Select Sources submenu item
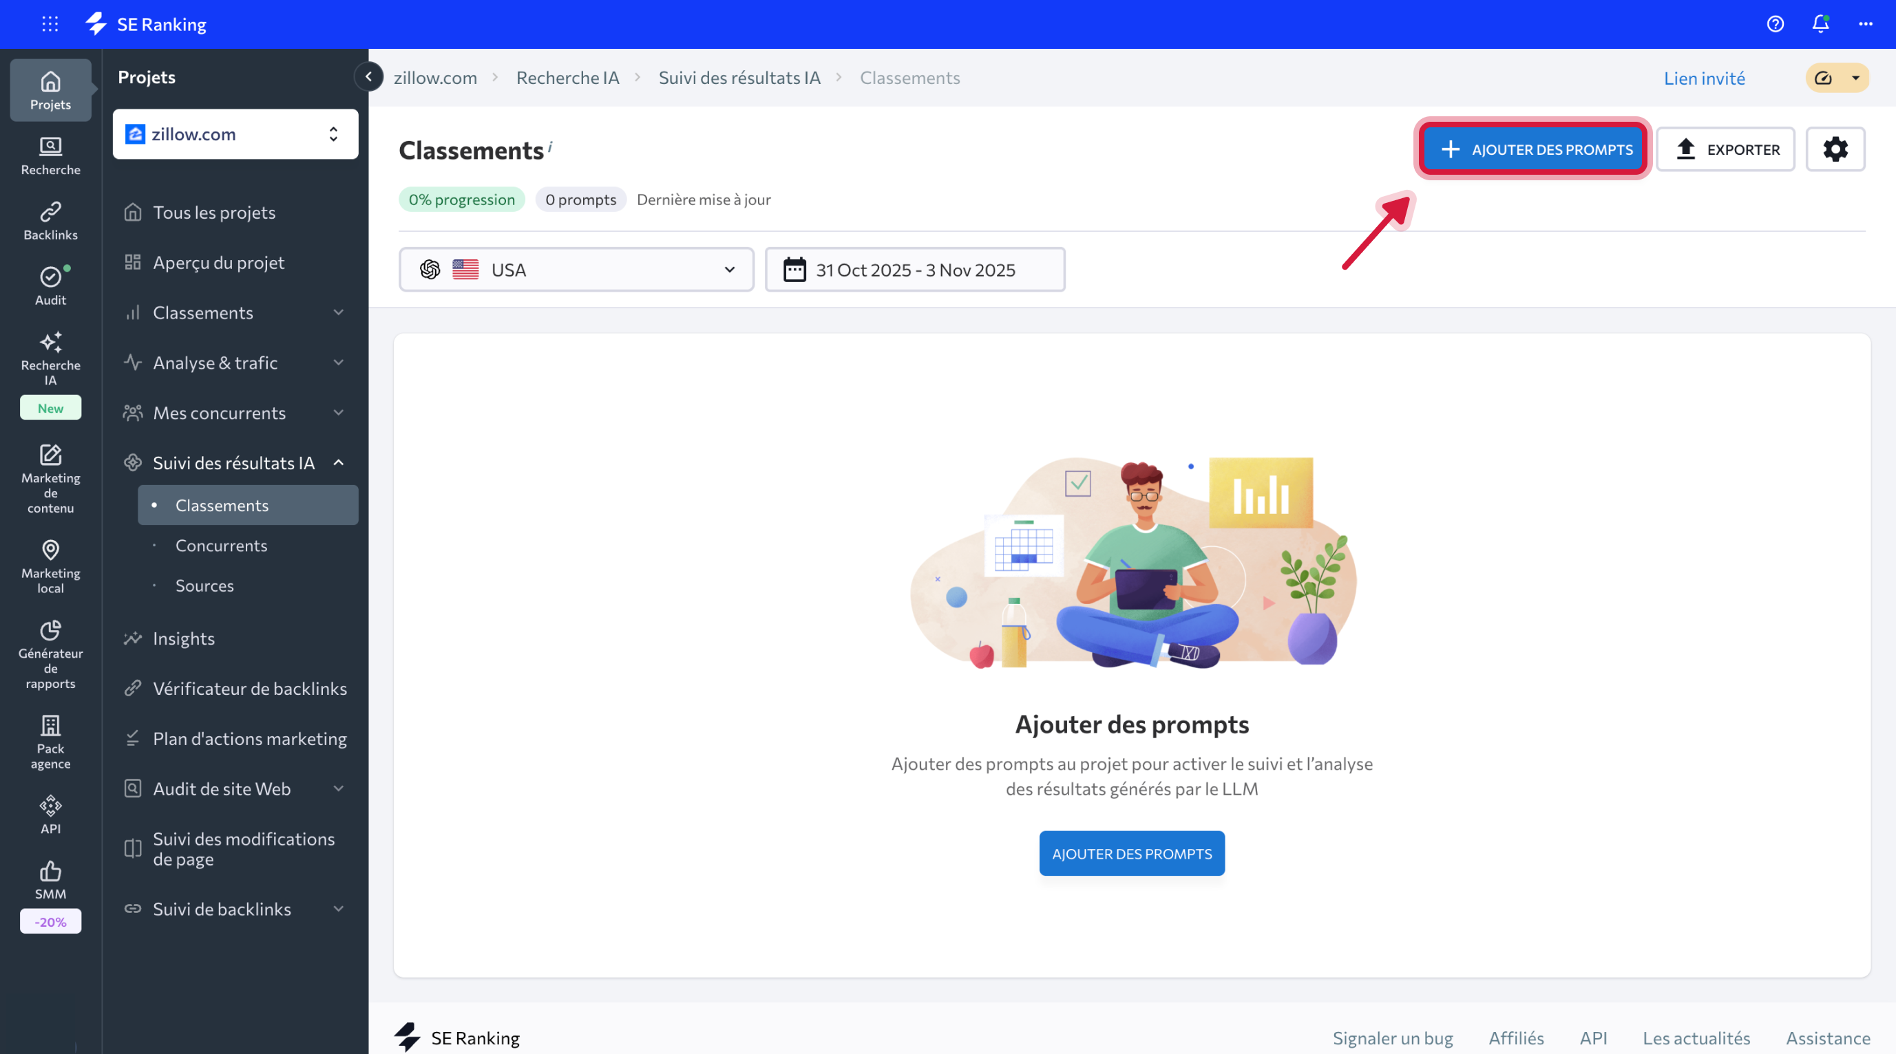Viewport: 1896px width, 1054px height. 204,585
